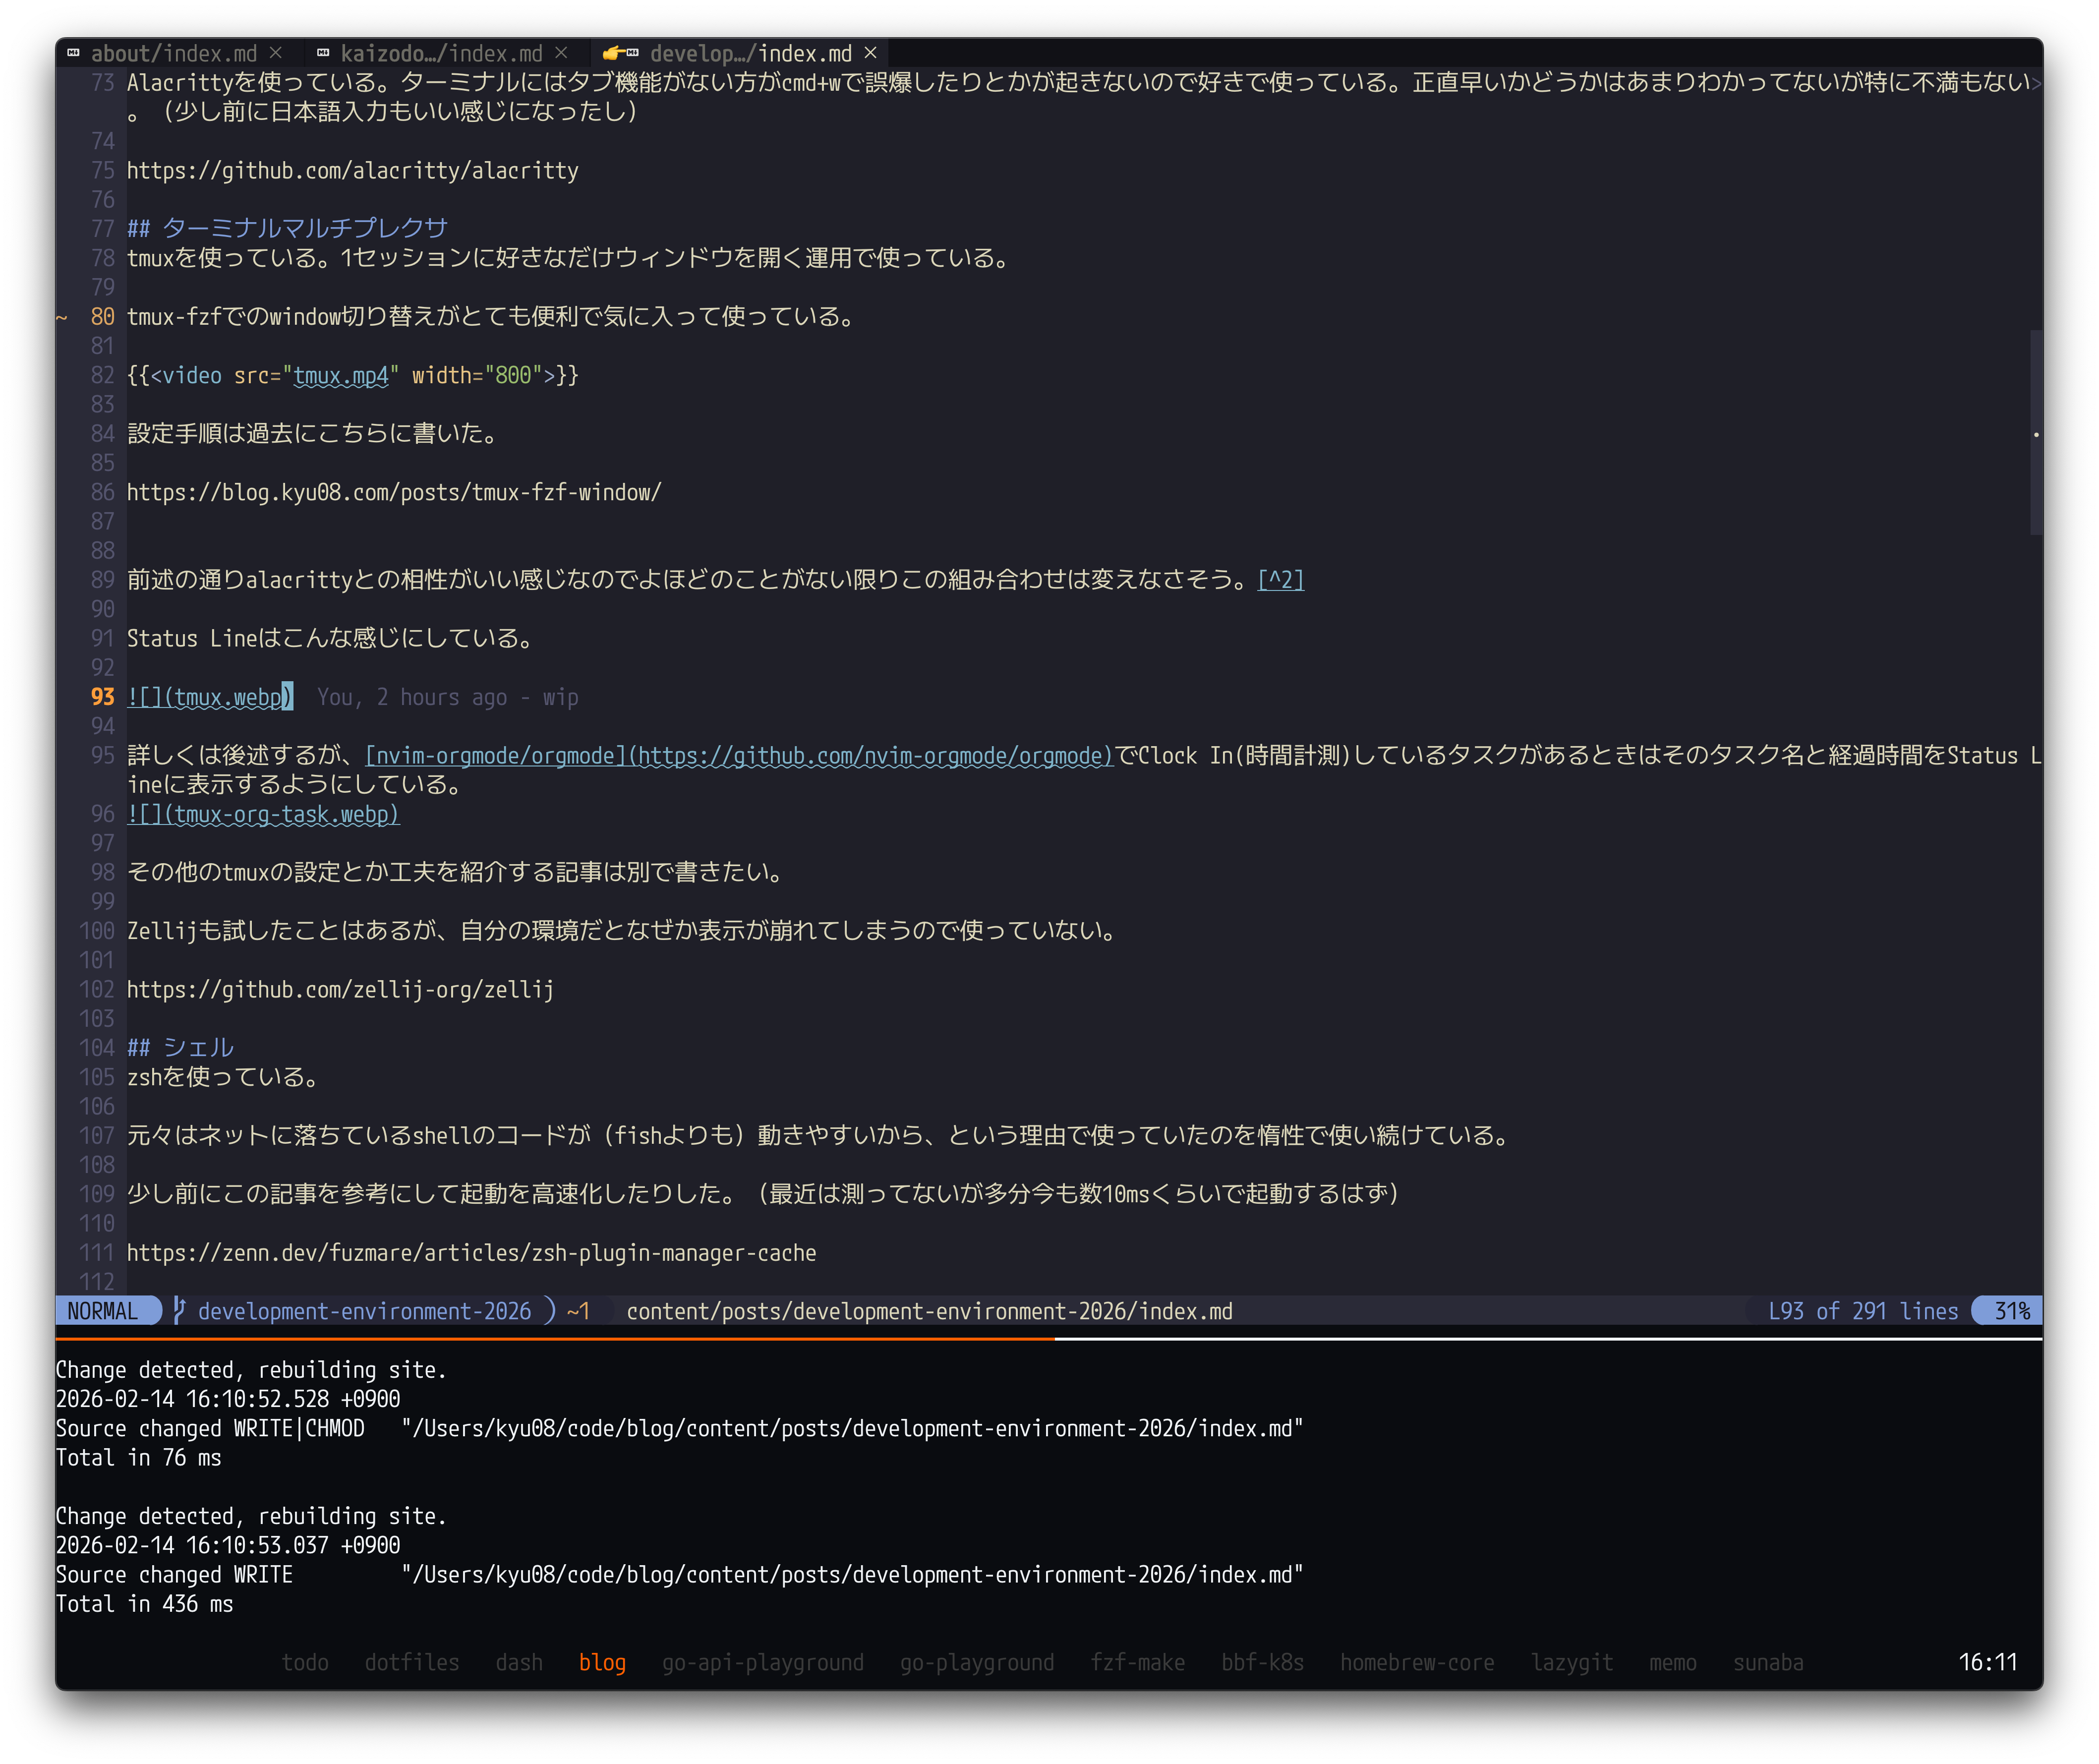
Task: Click the NORMAL mode indicator
Action: [x=103, y=1310]
